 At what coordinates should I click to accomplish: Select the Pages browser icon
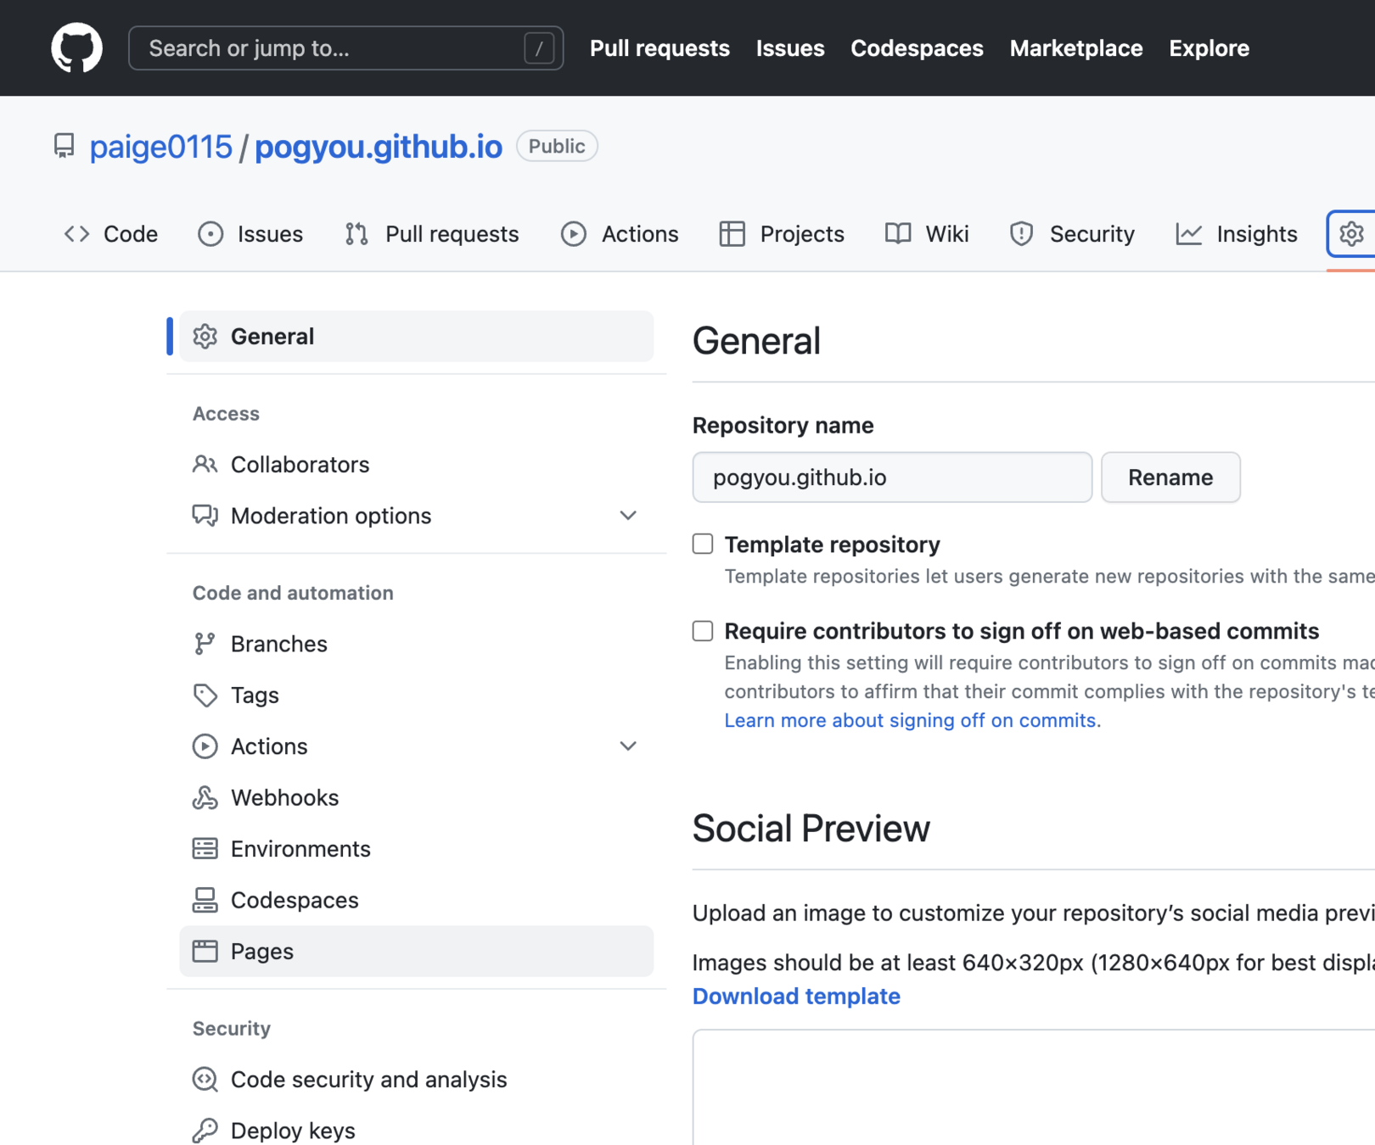tap(205, 952)
